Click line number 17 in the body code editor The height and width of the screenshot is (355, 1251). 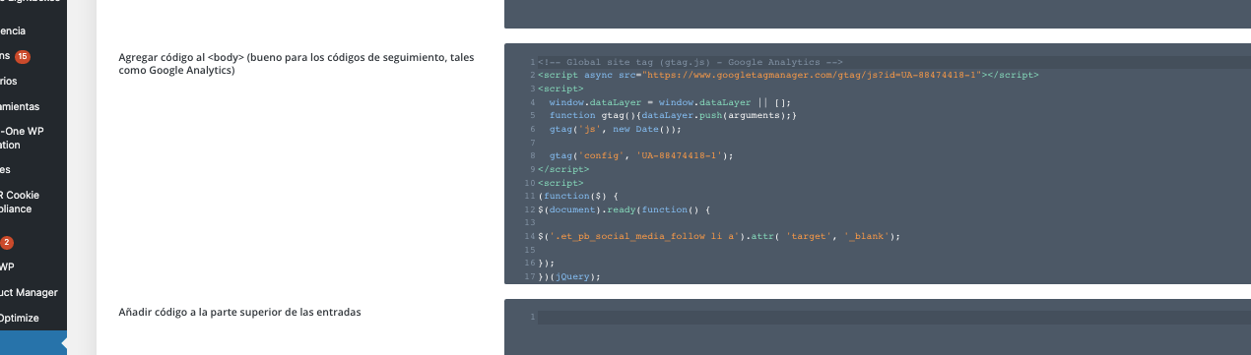530,277
